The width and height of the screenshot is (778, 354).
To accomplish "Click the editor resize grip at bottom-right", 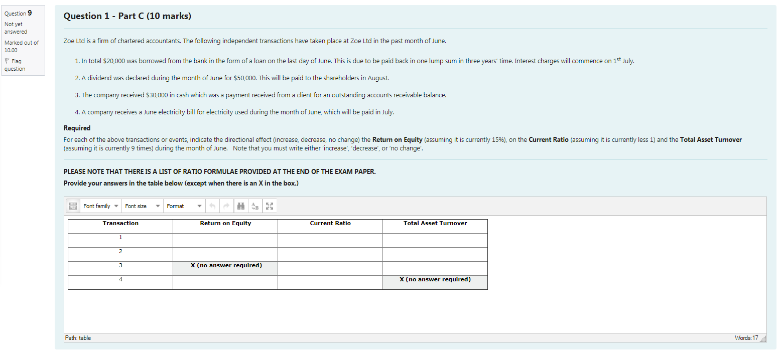I will (763, 338).
